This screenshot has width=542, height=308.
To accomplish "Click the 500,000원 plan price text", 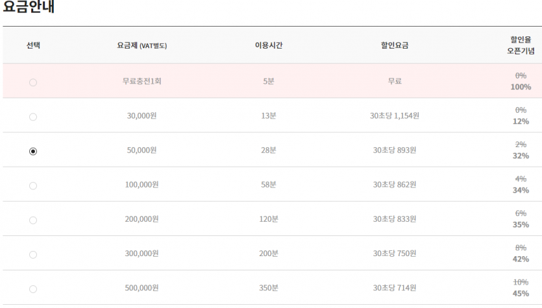I will [142, 288].
